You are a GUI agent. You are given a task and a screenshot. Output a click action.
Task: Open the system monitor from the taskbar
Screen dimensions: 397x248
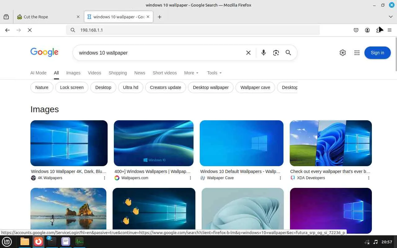tap(79, 241)
